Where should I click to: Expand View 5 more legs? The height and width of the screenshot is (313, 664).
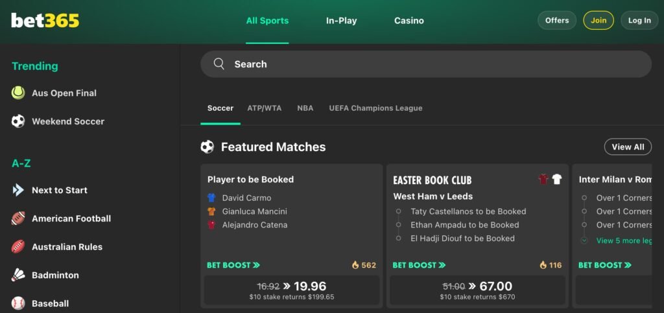[624, 240]
